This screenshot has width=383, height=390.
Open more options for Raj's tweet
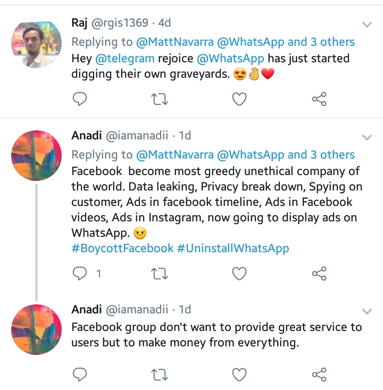pyautogui.click(x=367, y=24)
